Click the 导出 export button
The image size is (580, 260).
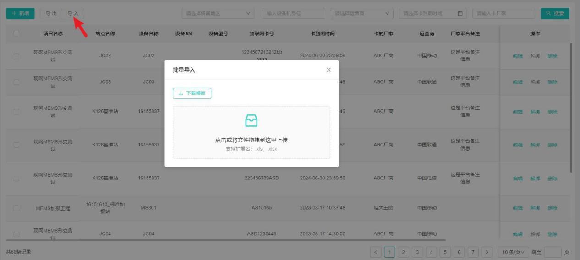(51, 14)
